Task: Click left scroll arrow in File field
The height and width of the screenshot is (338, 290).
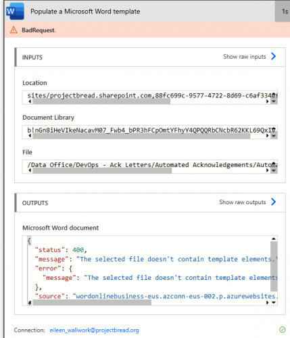Action: coord(30,170)
